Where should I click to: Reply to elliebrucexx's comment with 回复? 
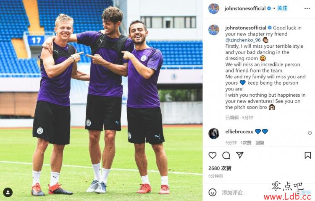[x=260, y=142]
